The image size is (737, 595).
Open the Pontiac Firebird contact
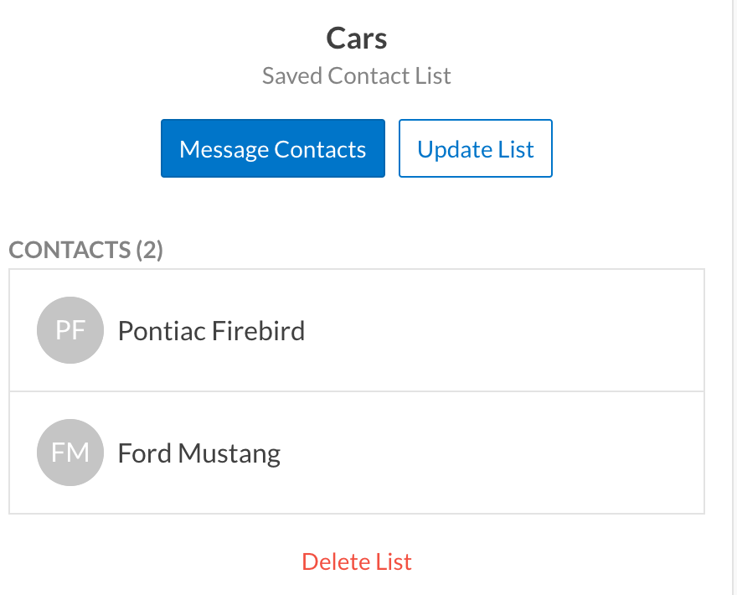point(356,330)
